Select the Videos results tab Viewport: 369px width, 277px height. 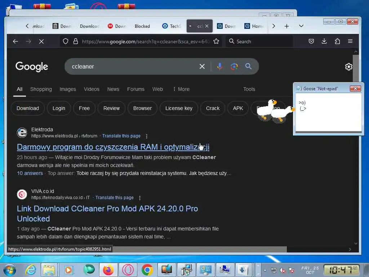click(x=92, y=89)
